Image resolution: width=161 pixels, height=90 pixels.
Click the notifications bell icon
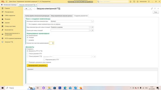(131, 1)
